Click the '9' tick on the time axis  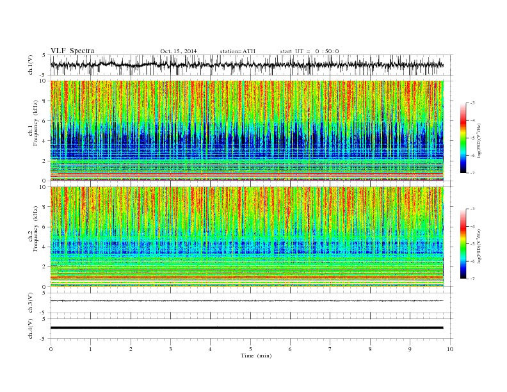[410, 349]
